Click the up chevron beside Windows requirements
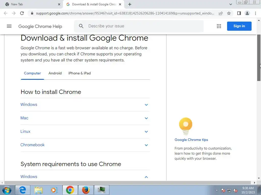 (146, 177)
